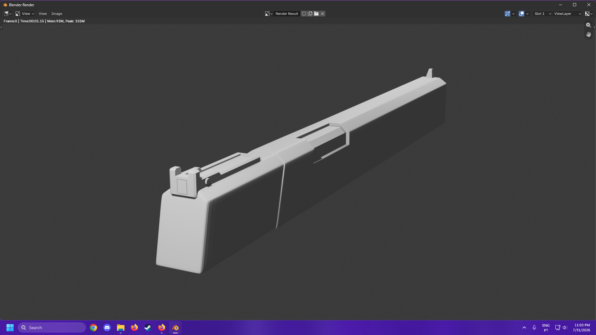Select the pan hand gizmo
This screenshot has width=596, height=335.
coord(589,34)
